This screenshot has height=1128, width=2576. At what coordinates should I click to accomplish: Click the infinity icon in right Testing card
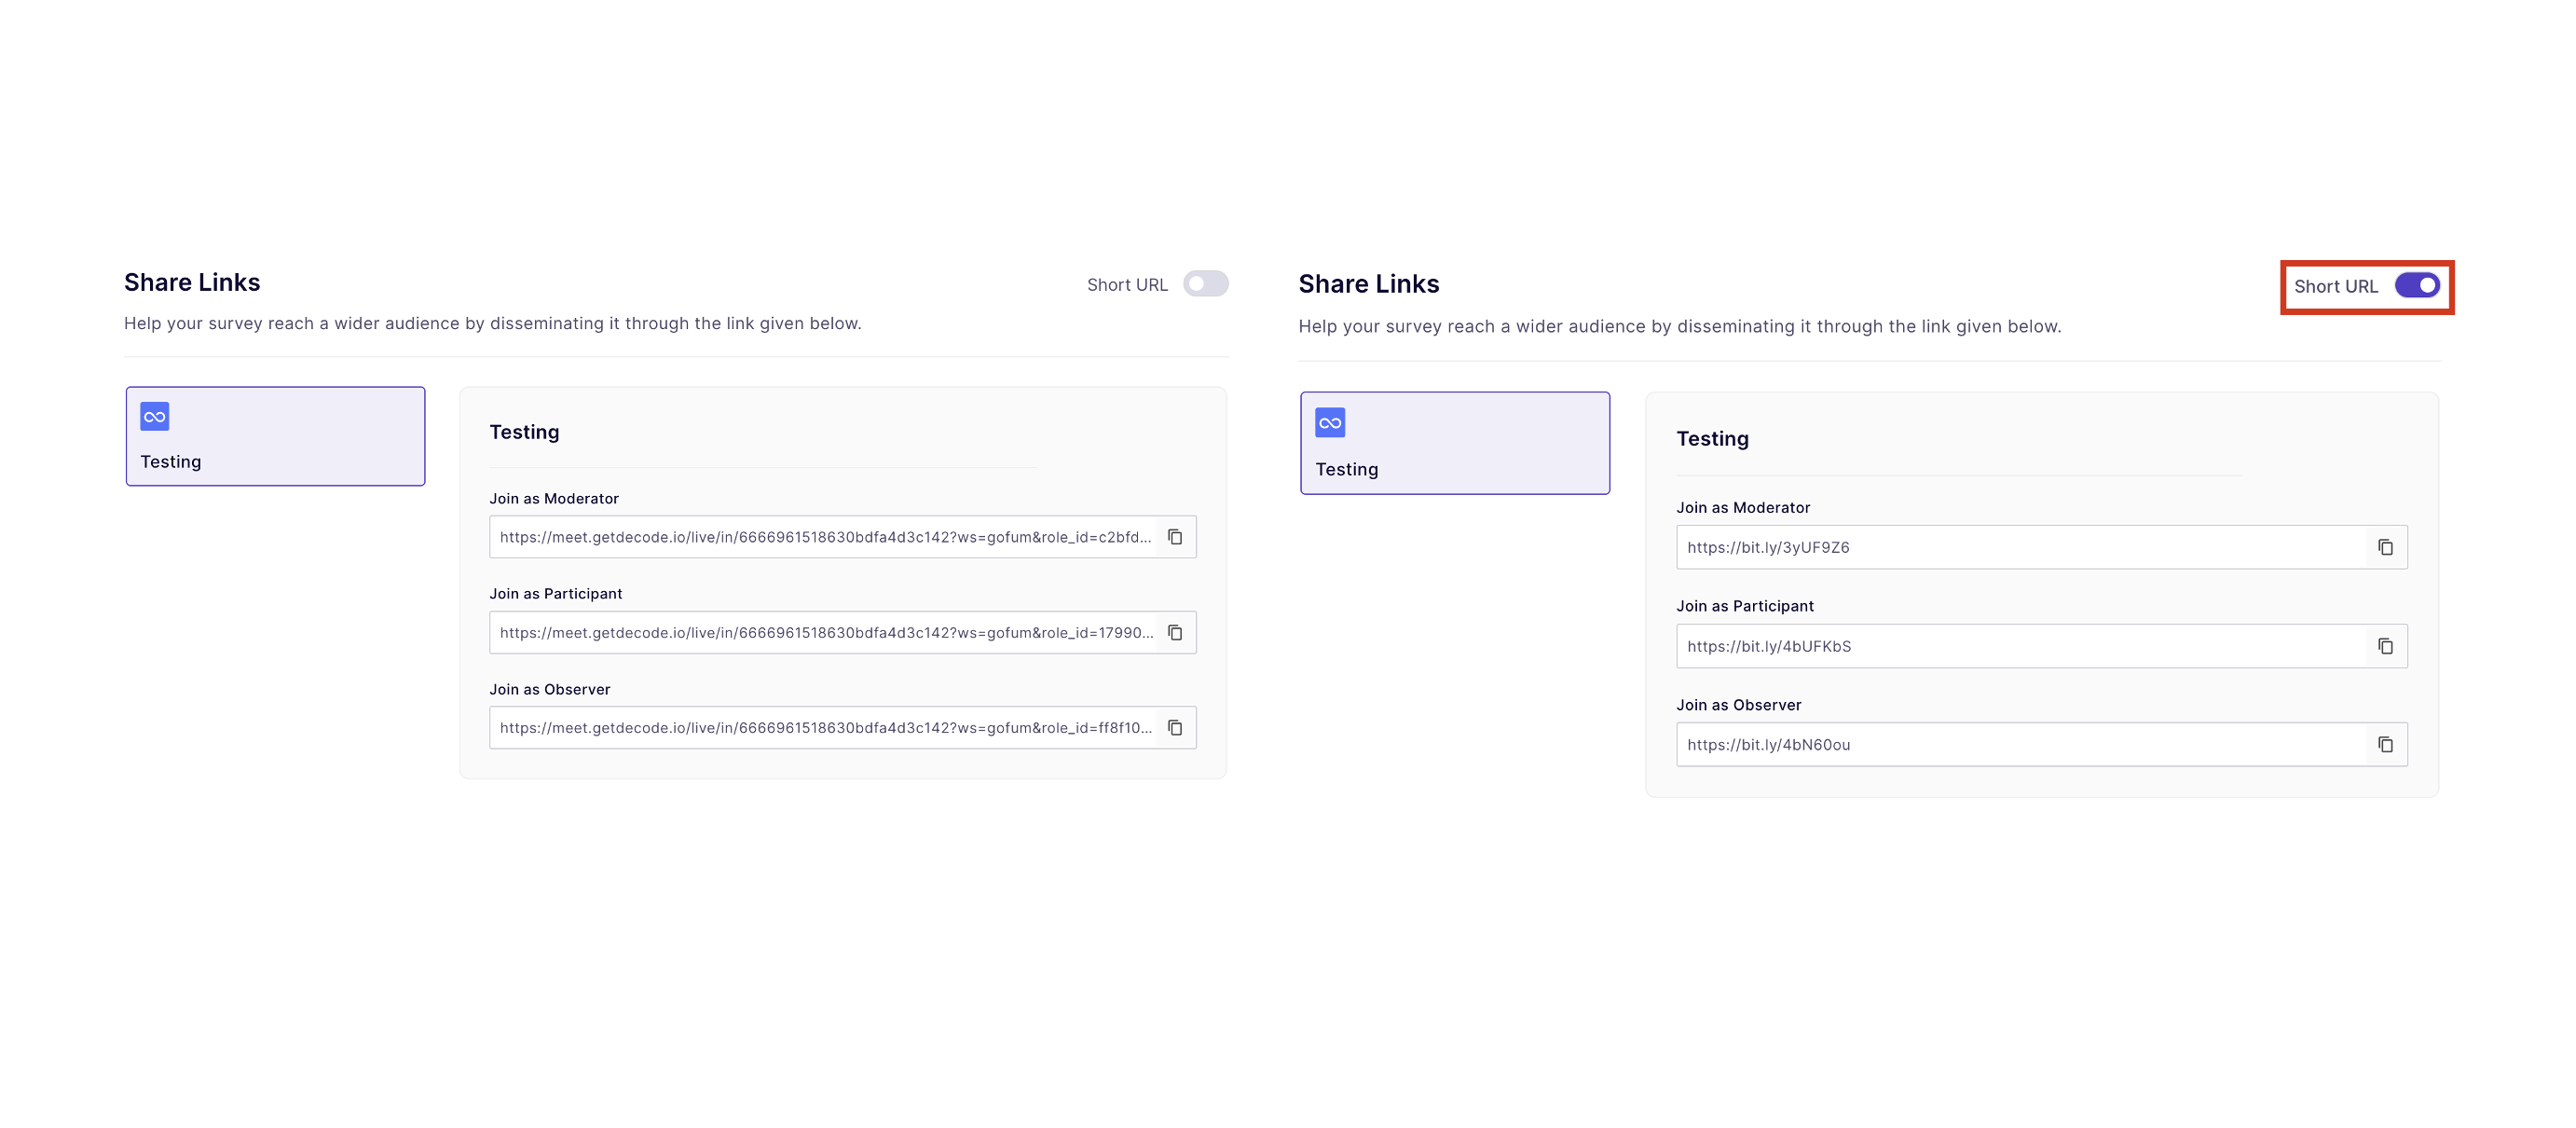coord(1330,423)
